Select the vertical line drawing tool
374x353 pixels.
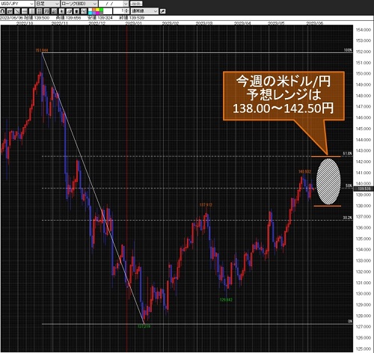(x=31, y=11)
